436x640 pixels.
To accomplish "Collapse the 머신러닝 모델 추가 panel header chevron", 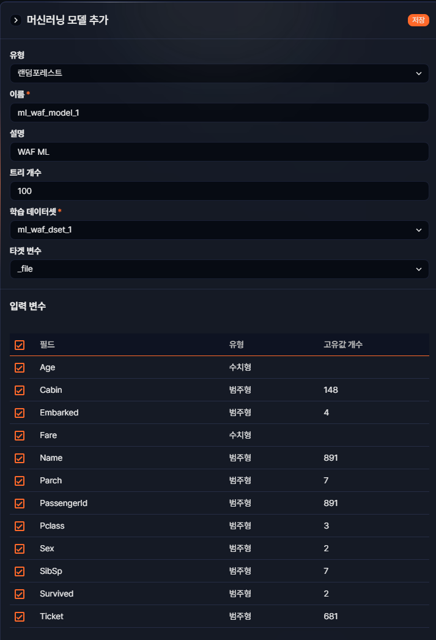I will (15, 20).
